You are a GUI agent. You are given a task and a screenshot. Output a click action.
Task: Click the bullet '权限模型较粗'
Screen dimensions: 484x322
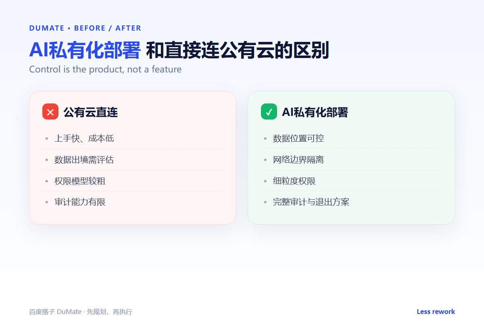(x=80, y=181)
